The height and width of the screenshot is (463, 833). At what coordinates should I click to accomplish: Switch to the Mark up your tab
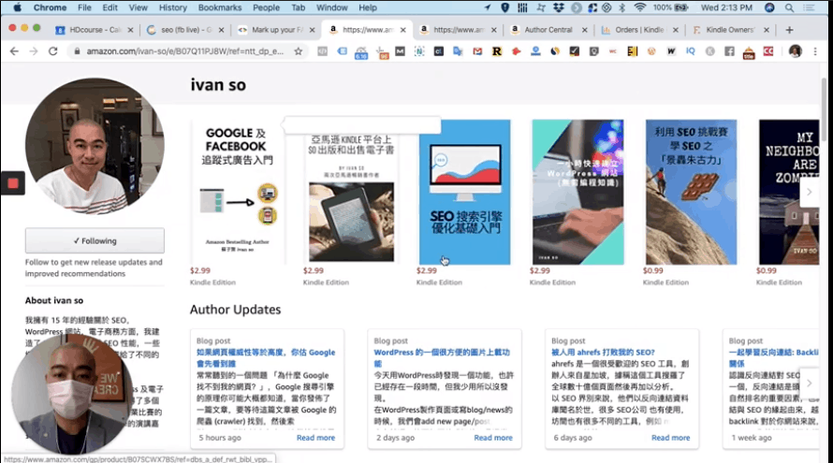[x=276, y=30]
